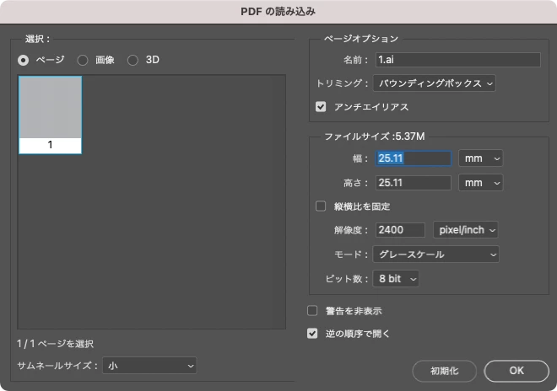
Task: Open the サムネールサイズ dropdown
Action: click(x=149, y=366)
